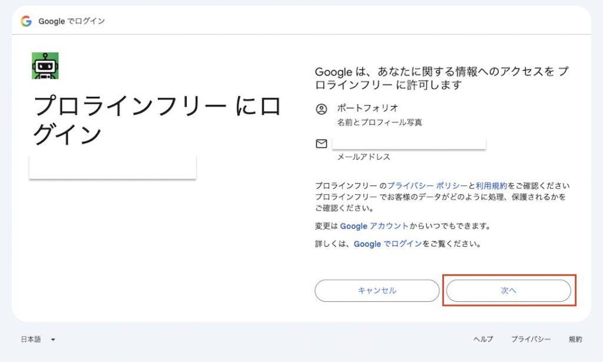Open the Google でログイン details link
Image resolution: width=603 pixels, height=362 pixels.
coord(387,244)
